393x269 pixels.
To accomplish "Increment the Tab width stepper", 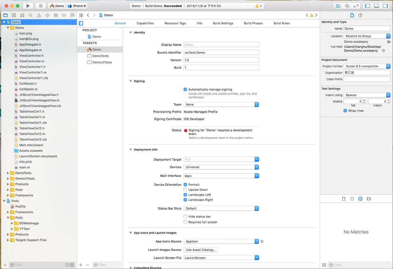I will pos(364,100).
